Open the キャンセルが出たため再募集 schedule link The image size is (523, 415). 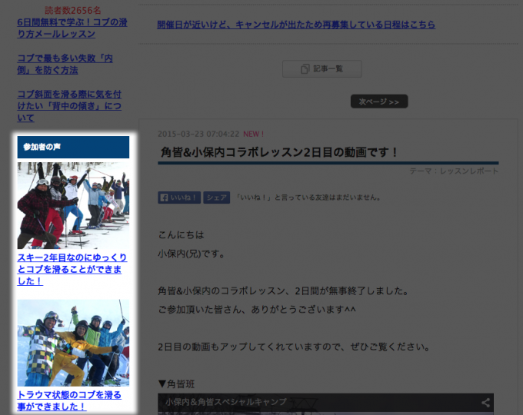pos(296,25)
